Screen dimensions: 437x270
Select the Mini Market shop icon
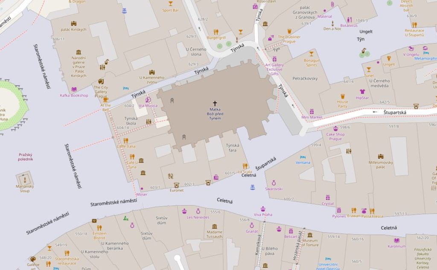pos(312,111)
